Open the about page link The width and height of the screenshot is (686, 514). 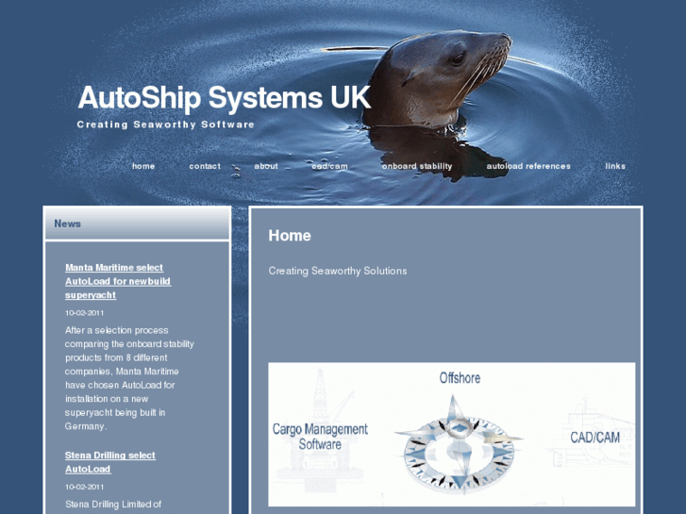(266, 166)
